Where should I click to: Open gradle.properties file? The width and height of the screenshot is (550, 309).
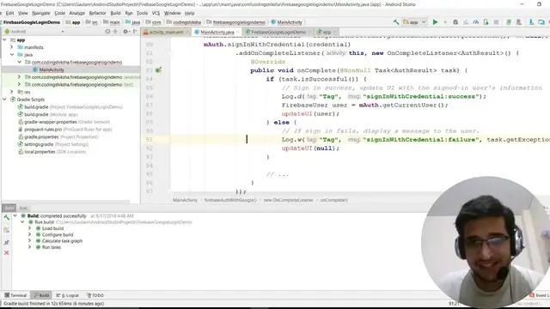click(x=58, y=136)
